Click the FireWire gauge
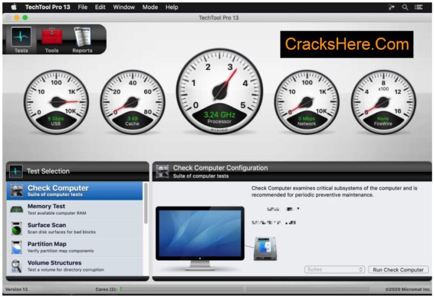This screenshot has height=297, width=434. [383, 102]
